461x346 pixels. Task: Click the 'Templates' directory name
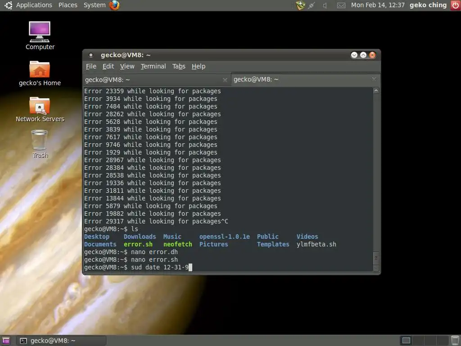tap(273, 244)
